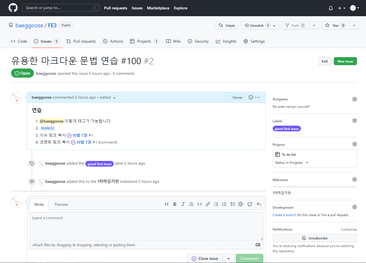The image size is (366, 263).
Task: Expand the Unwatch dropdown arrow
Action: [274, 25]
